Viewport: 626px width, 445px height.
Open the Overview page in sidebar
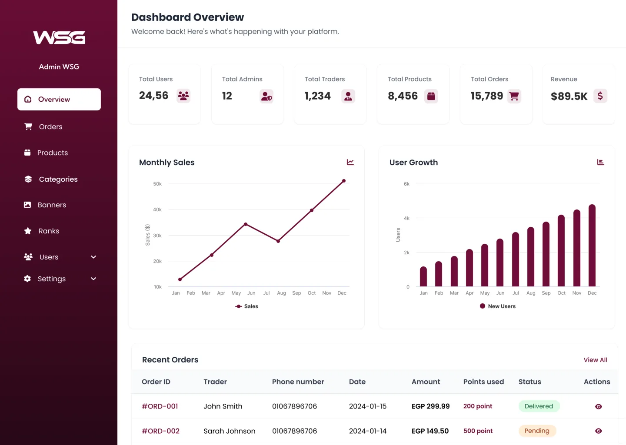coord(59,99)
